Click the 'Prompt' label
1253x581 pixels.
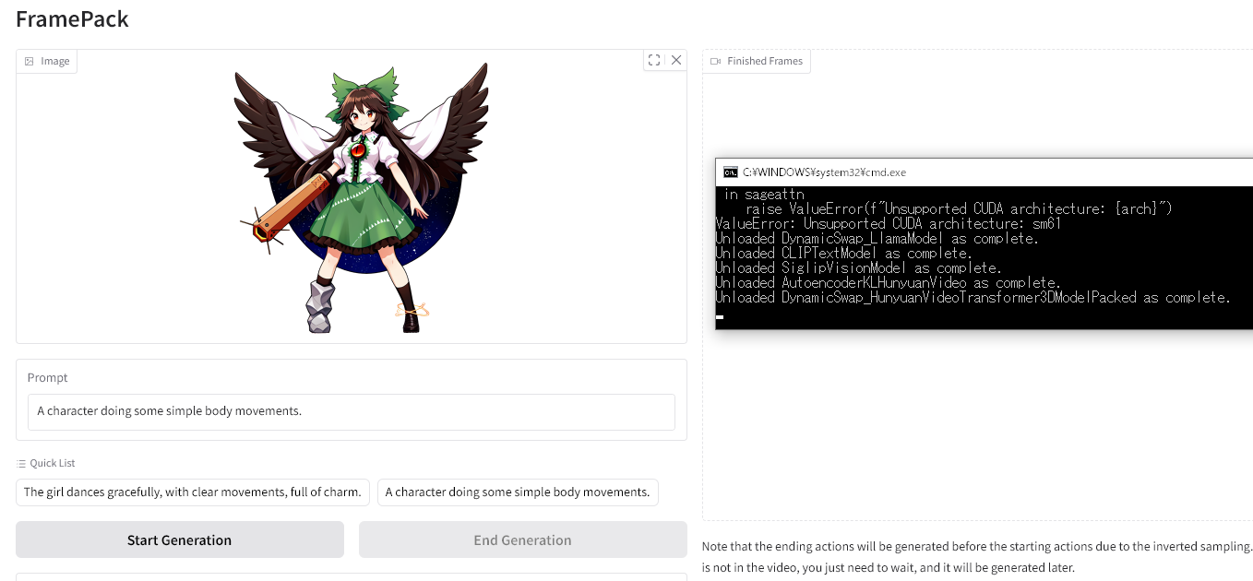coord(48,377)
